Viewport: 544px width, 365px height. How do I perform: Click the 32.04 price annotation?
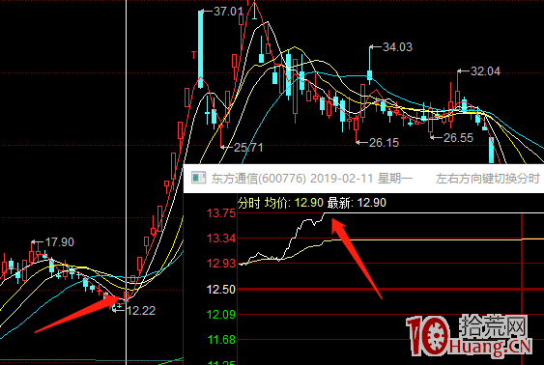click(485, 71)
